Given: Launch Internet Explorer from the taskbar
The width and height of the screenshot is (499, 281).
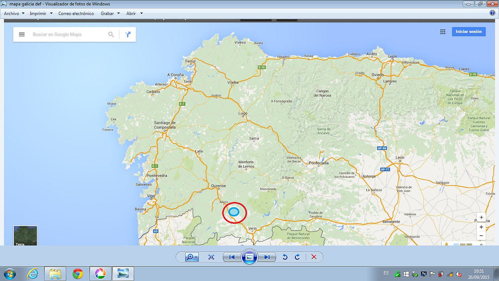Looking at the screenshot, I should click(33, 274).
